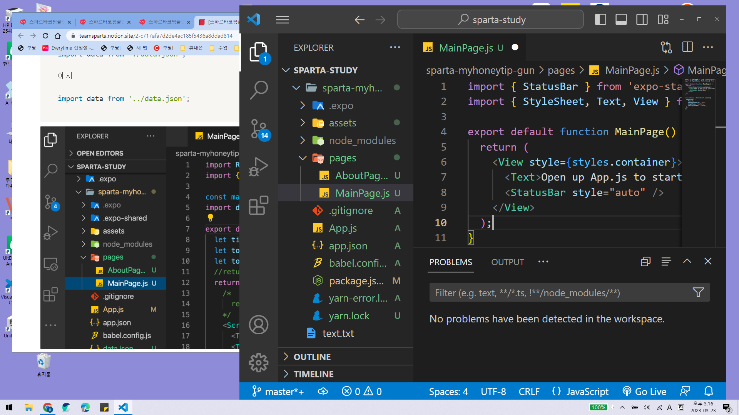
Task: Customize layout icon in title bar
Action: tap(663, 20)
